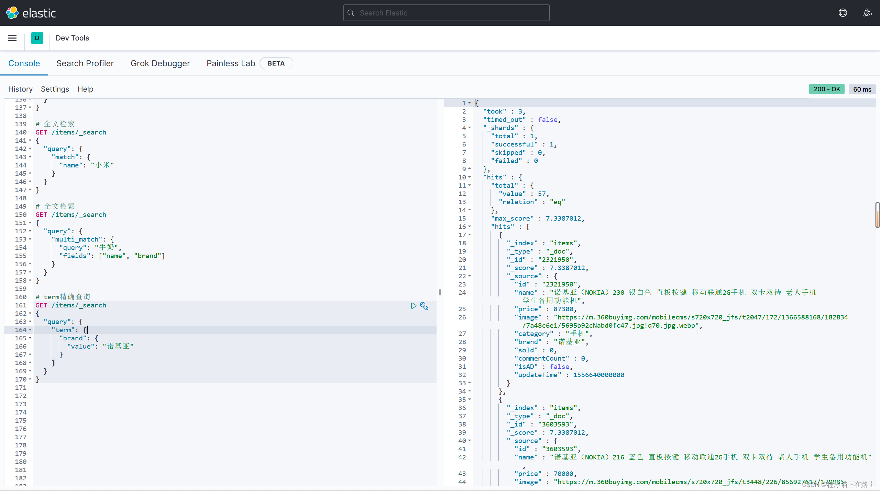The width and height of the screenshot is (880, 491).
Task: Collapse the fold arrow at line 141
Action: (30, 141)
